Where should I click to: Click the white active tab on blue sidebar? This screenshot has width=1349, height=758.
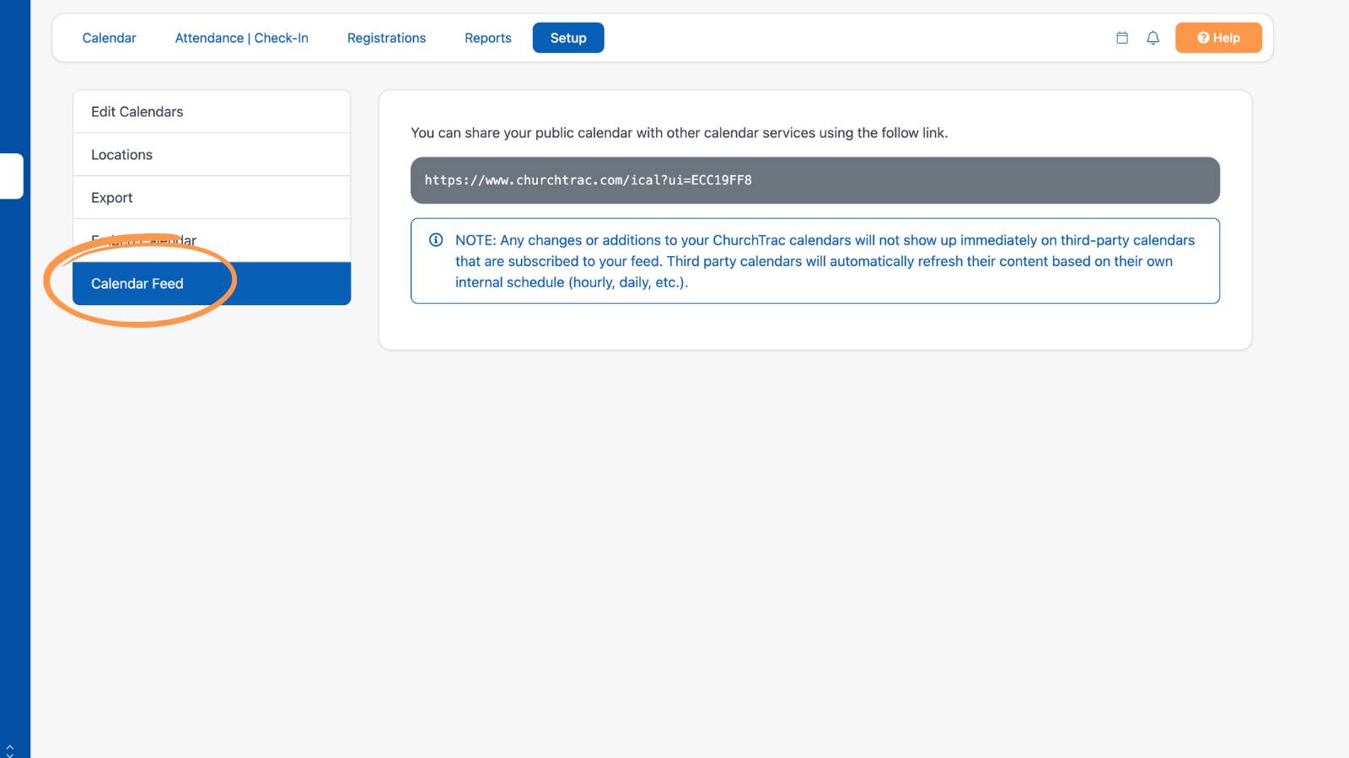[11, 176]
